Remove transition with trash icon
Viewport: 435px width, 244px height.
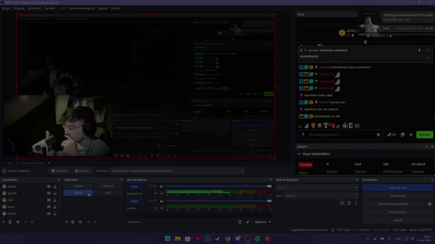(349, 203)
